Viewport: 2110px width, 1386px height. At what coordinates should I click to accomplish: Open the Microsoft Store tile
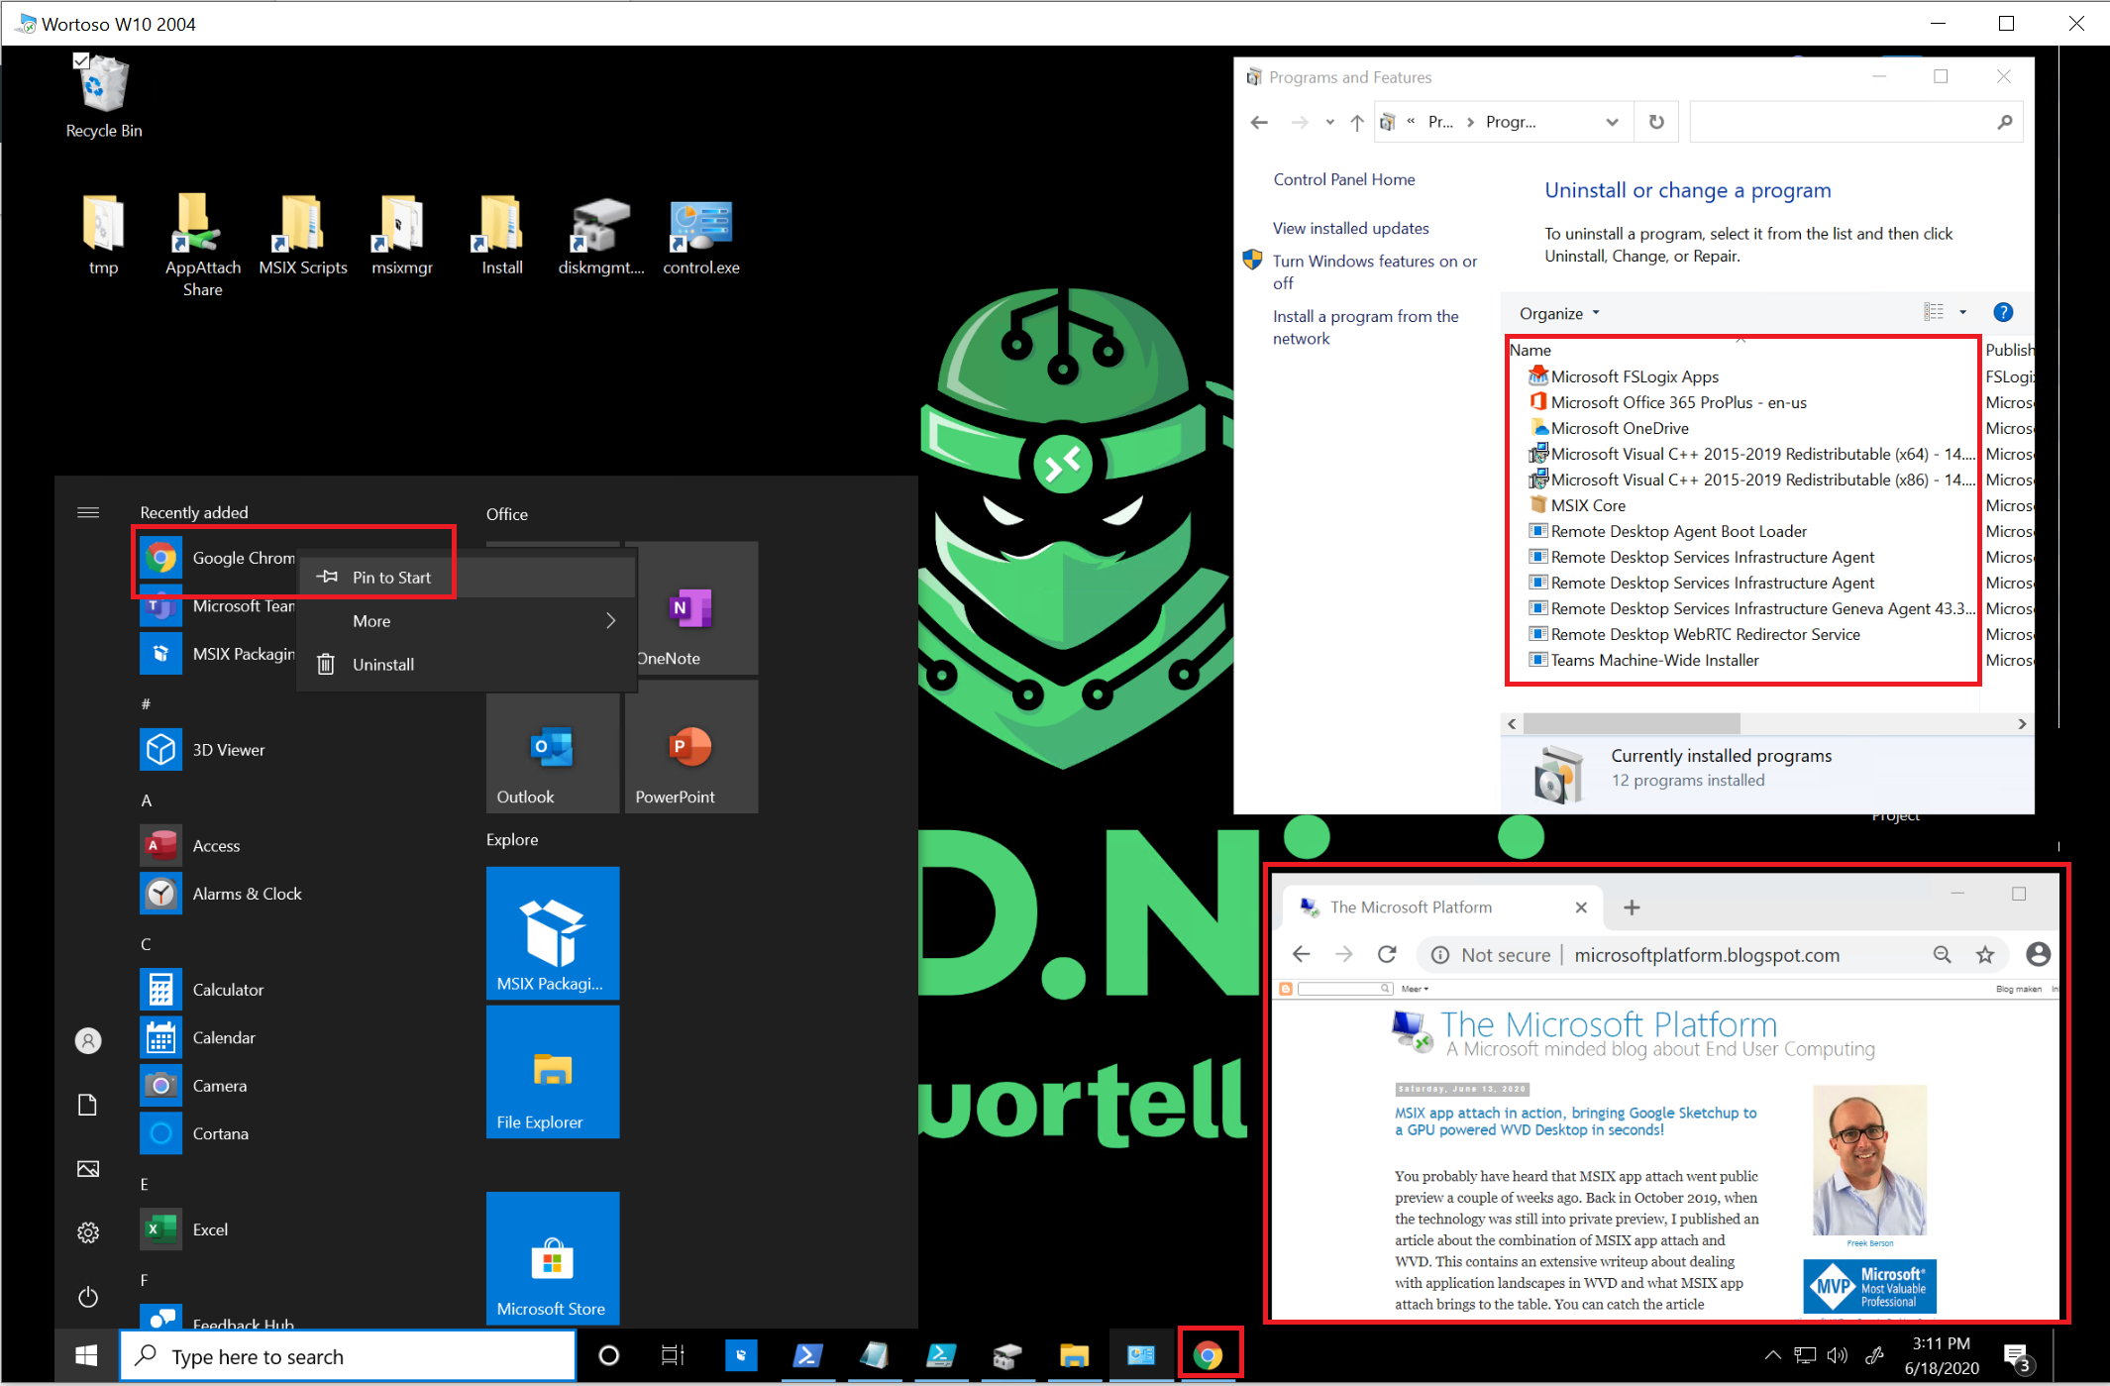(553, 1258)
